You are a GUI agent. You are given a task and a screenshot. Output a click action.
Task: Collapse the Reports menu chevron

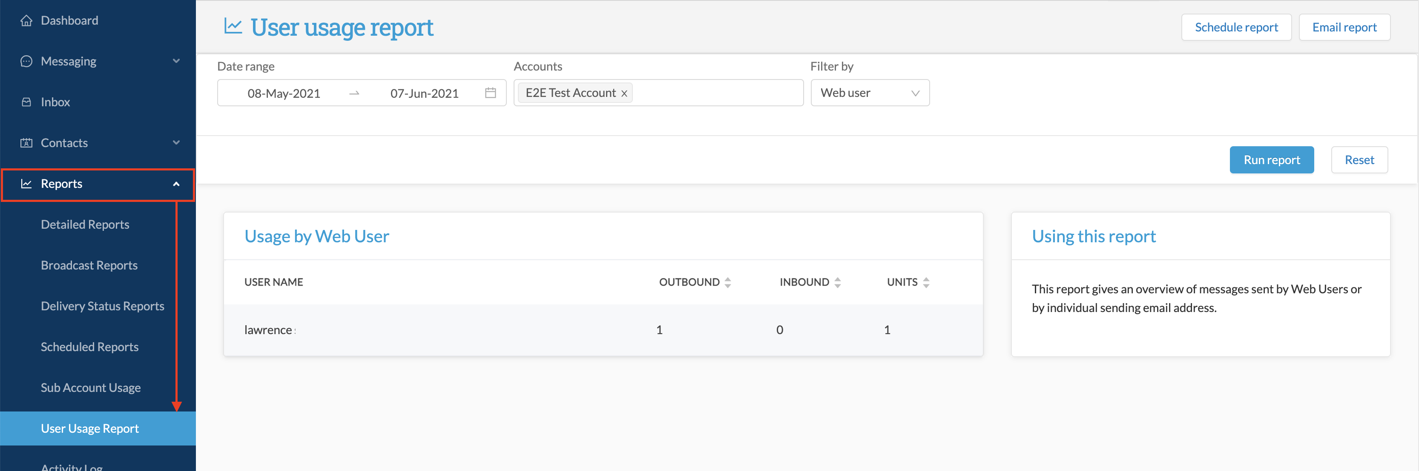176,184
